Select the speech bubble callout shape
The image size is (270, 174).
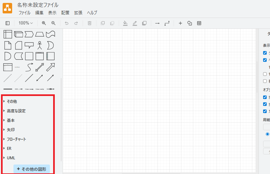[x=29, y=45]
